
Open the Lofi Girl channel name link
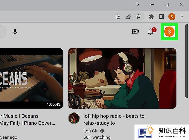(x=91, y=131)
